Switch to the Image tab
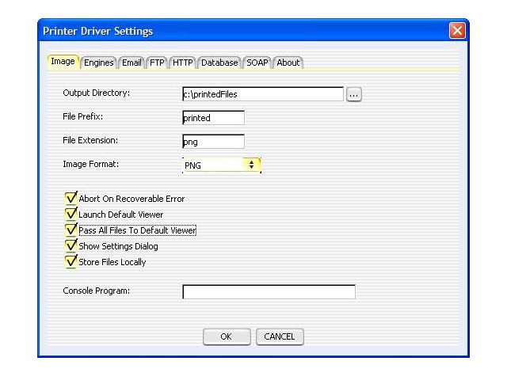The width and height of the screenshot is (507, 380). click(x=63, y=62)
